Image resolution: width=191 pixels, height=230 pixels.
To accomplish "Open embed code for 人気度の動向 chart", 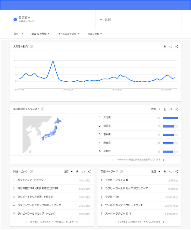I will pos(171,47).
